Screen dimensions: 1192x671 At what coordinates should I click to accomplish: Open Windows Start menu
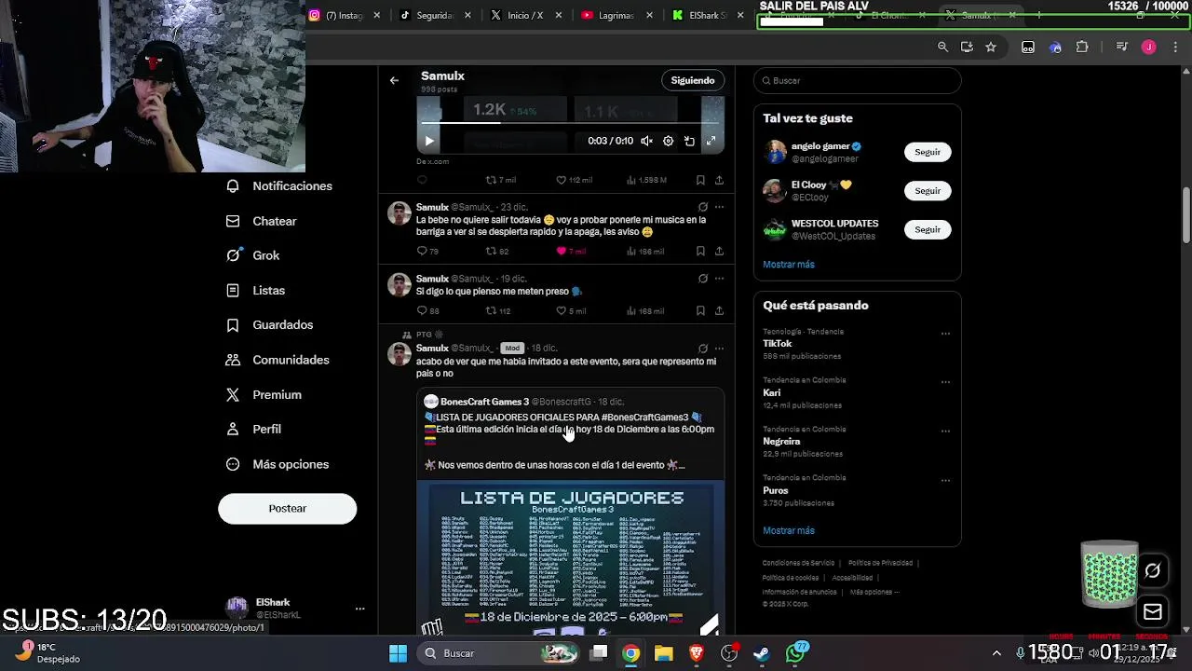point(398,653)
